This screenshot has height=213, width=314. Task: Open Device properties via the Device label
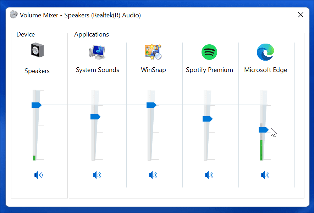pyautogui.click(x=25, y=34)
